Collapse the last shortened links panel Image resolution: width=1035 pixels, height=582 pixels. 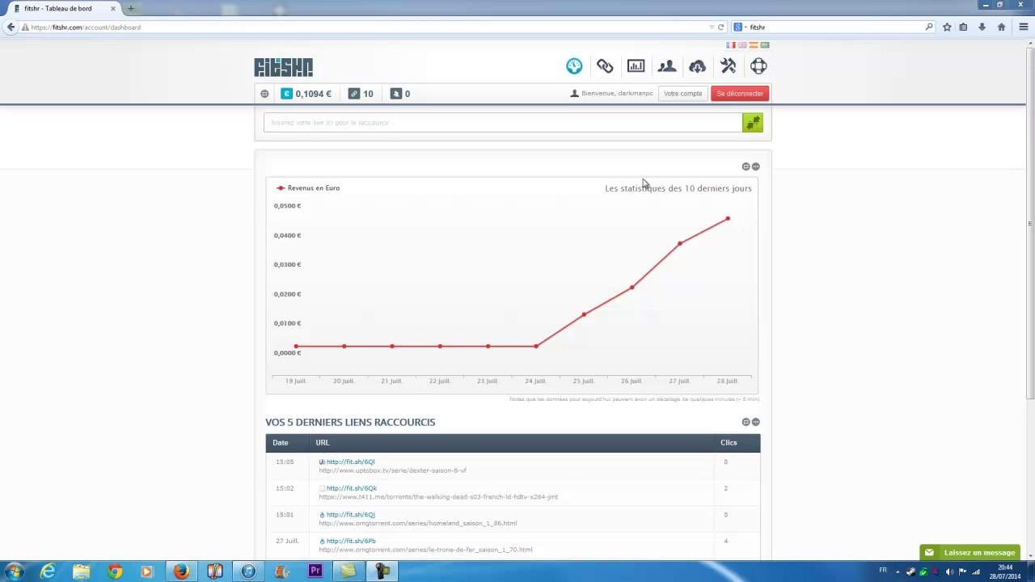click(746, 422)
